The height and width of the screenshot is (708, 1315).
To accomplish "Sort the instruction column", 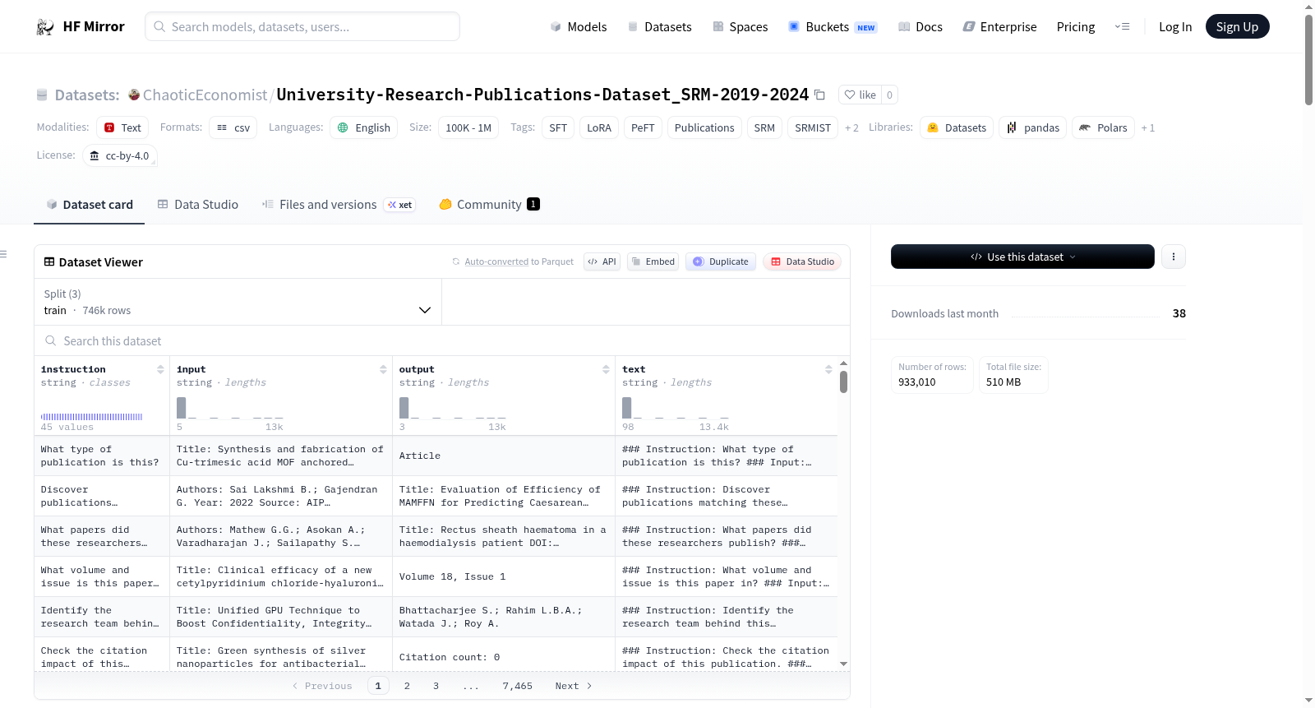I will 160,369.
